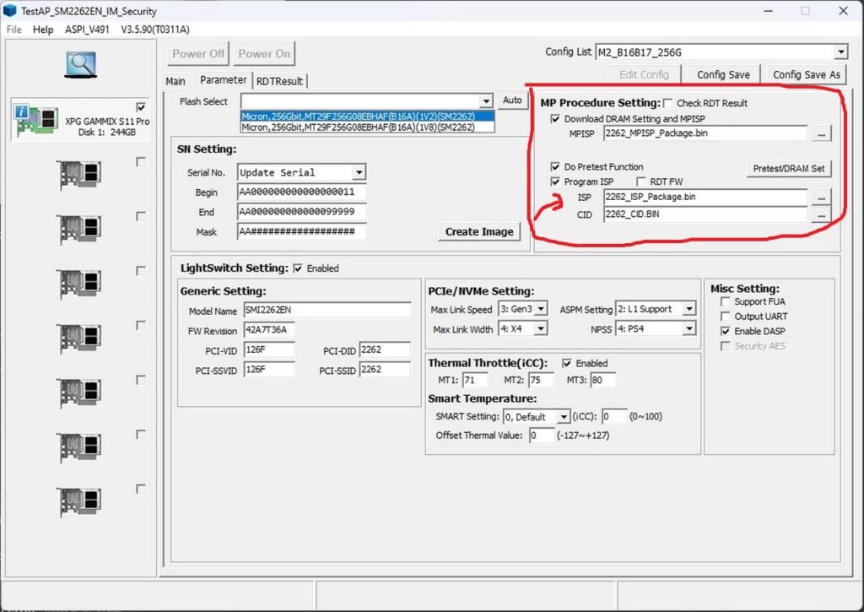Open the CID file browse "..." icon
Image resolution: width=864 pixels, height=612 pixels.
tap(821, 214)
